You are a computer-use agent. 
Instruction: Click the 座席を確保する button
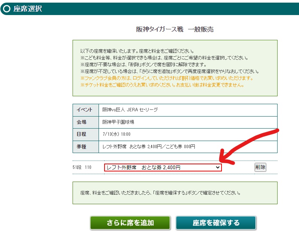pyautogui.click(x=216, y=223)
